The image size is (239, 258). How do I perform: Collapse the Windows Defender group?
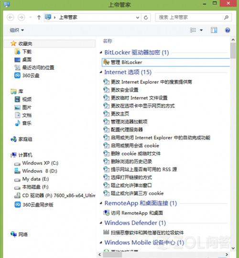coord(101,223)
